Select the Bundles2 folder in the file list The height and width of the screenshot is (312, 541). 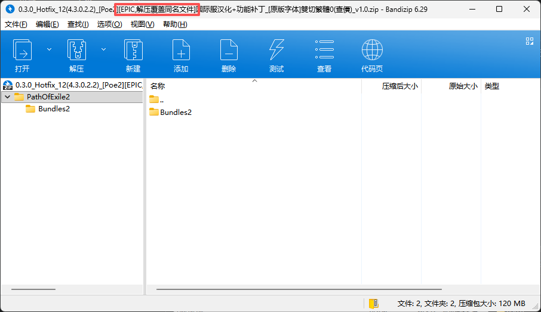pyautogui.click(x=170, y=112)
